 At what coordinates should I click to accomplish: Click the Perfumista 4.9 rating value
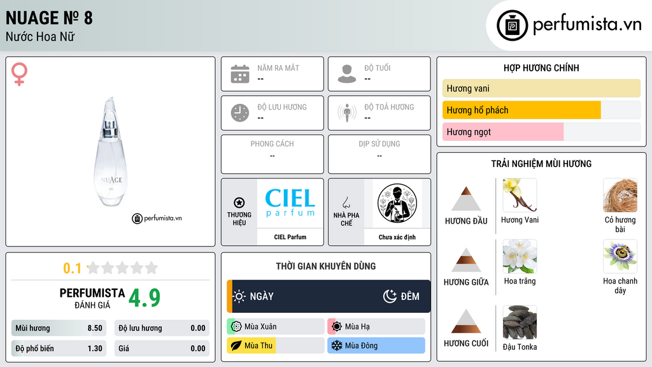pyautogui.click(x=145, y=298)
